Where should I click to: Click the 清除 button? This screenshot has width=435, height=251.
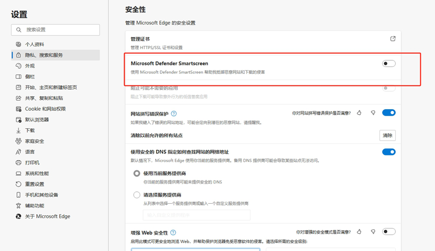pos(388,135)
